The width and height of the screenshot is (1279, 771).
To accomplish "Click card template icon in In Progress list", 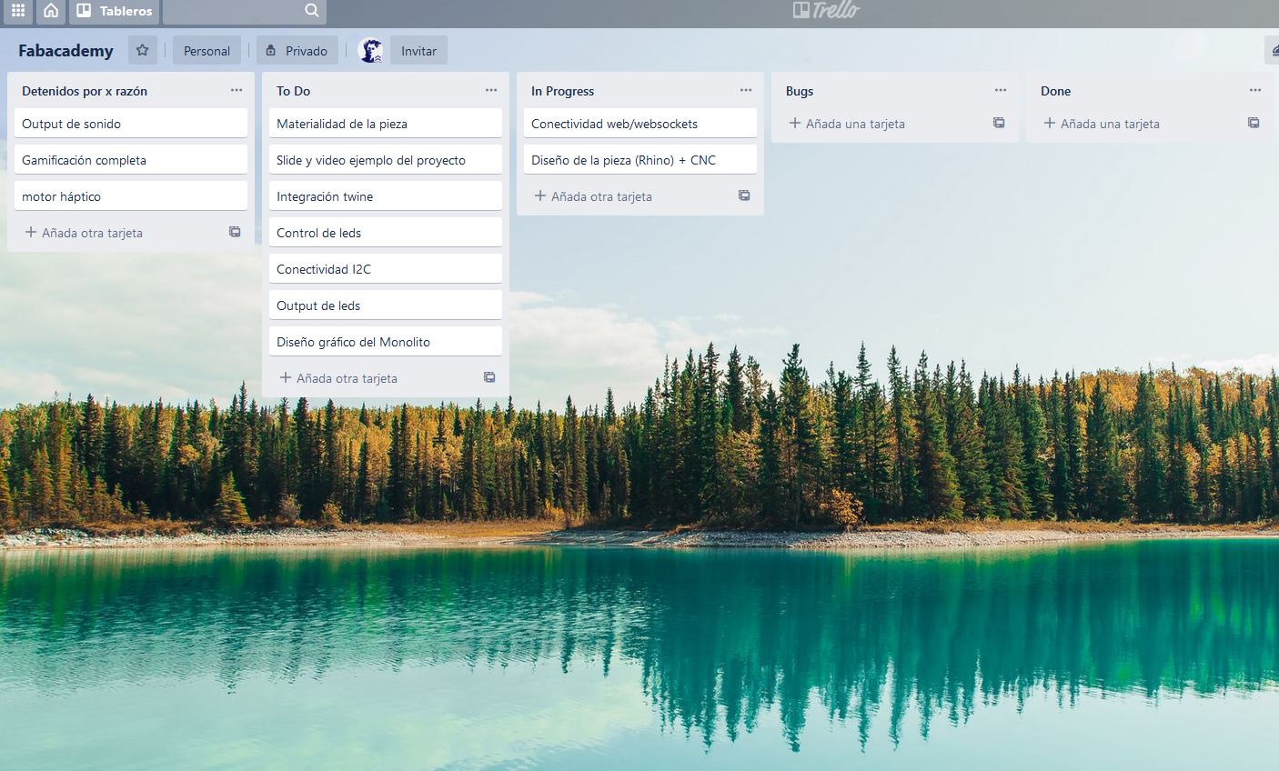I will 744,195.
